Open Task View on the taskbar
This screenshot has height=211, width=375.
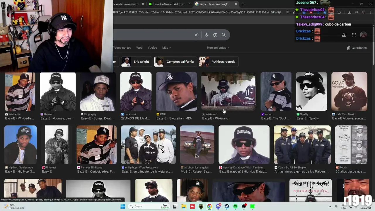[x=175, y=206]
